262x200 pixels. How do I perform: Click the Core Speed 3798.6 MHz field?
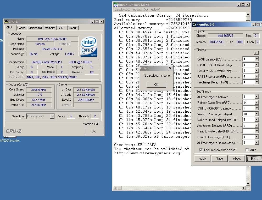tap(39, 90)
